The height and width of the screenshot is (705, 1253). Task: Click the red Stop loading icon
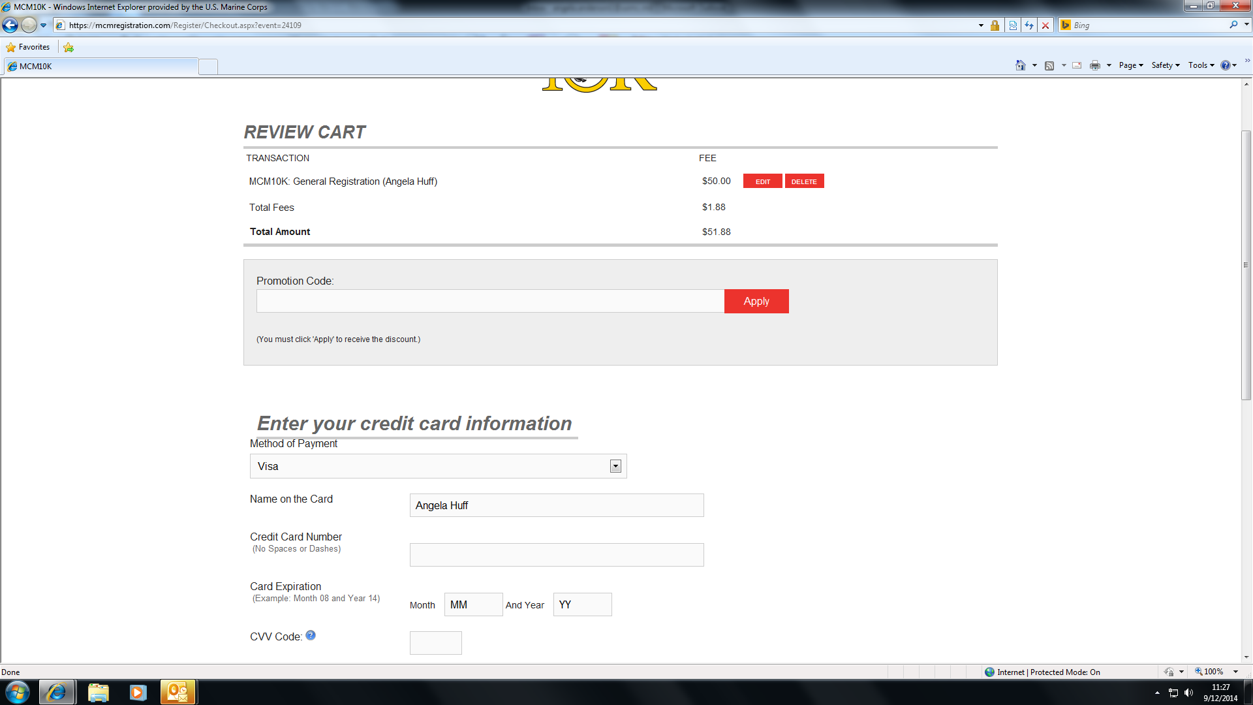click(1045, 25)
